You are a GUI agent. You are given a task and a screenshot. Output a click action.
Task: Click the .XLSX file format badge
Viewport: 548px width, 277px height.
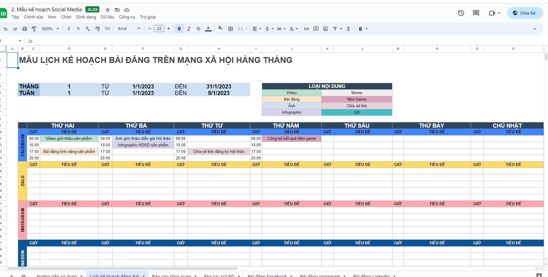92,10
